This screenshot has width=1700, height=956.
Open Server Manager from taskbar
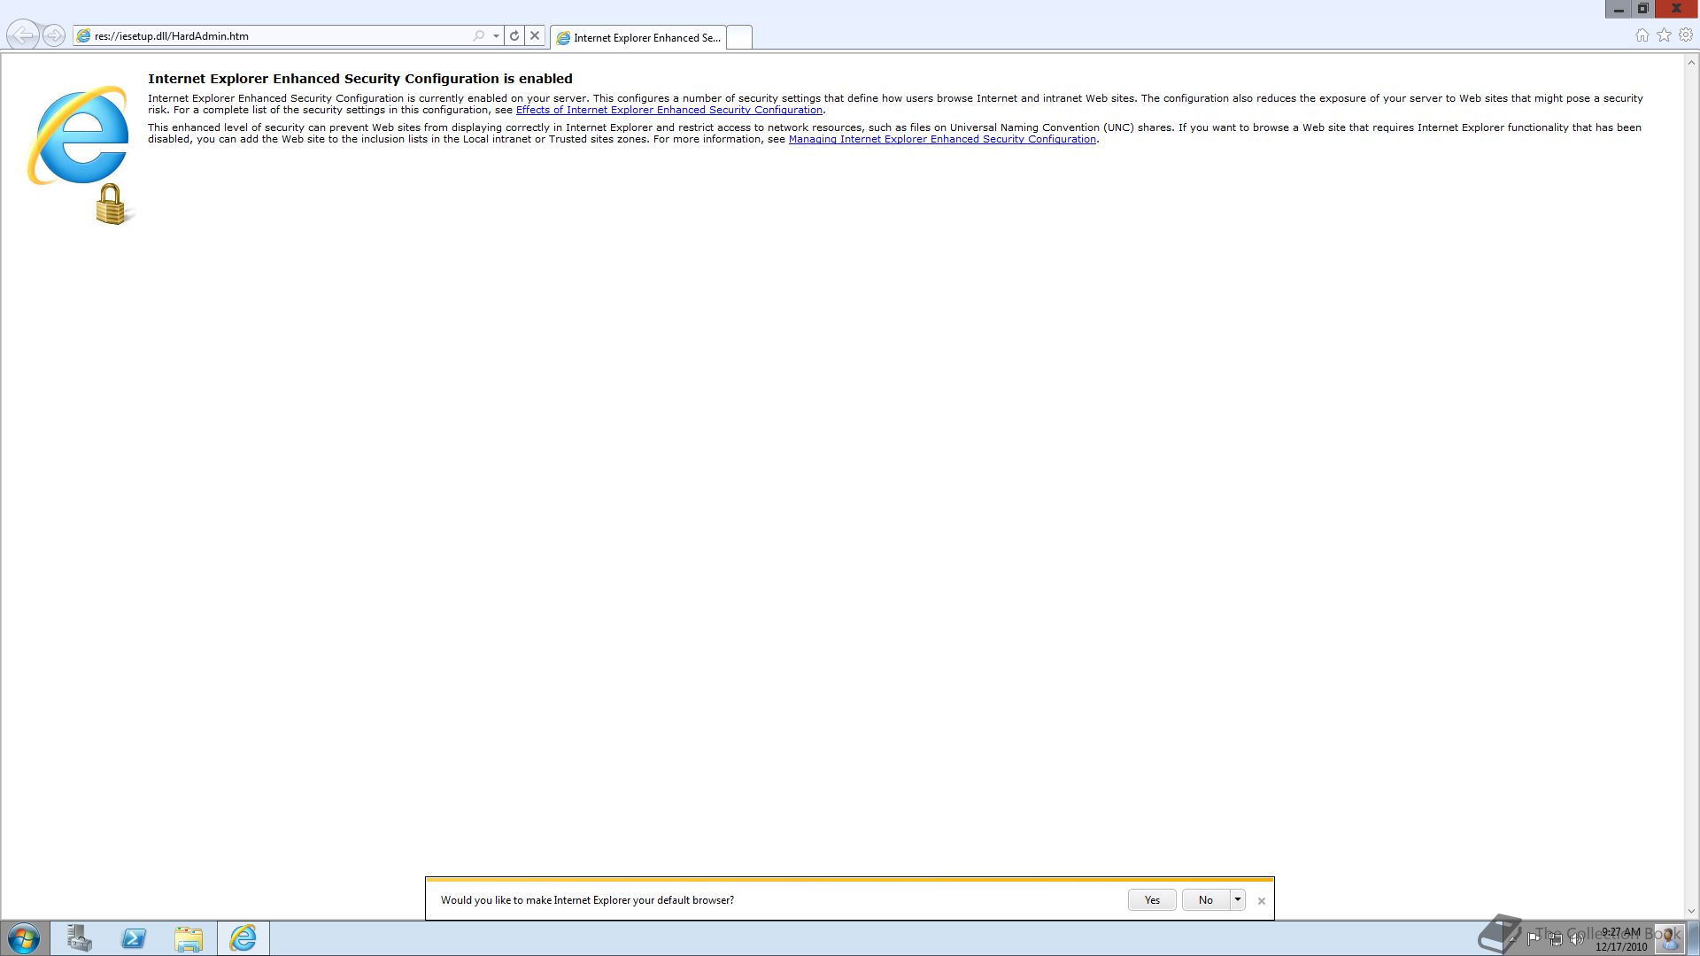80,938
